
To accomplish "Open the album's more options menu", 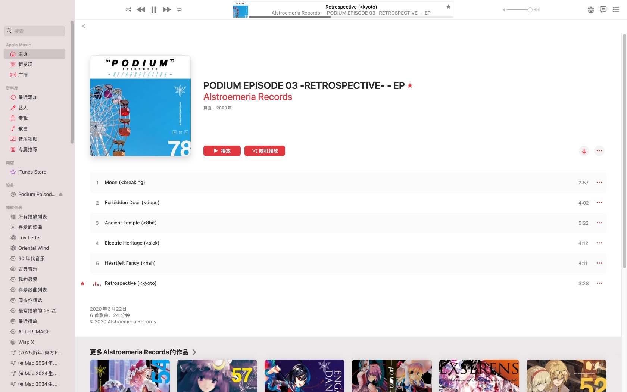I will (599, 151).
